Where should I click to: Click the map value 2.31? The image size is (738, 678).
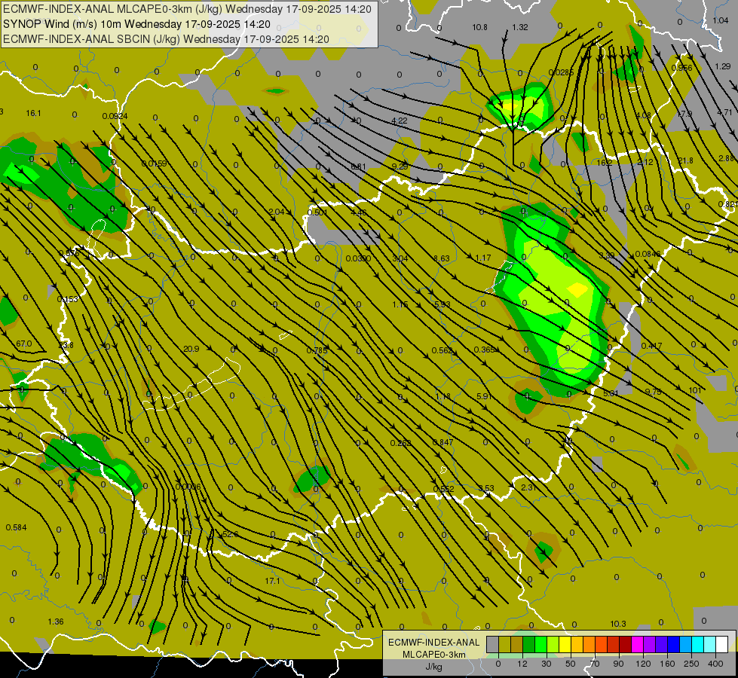coord(529,488)
